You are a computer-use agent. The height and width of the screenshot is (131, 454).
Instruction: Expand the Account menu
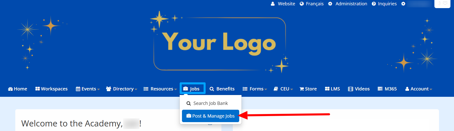(419, 89)
